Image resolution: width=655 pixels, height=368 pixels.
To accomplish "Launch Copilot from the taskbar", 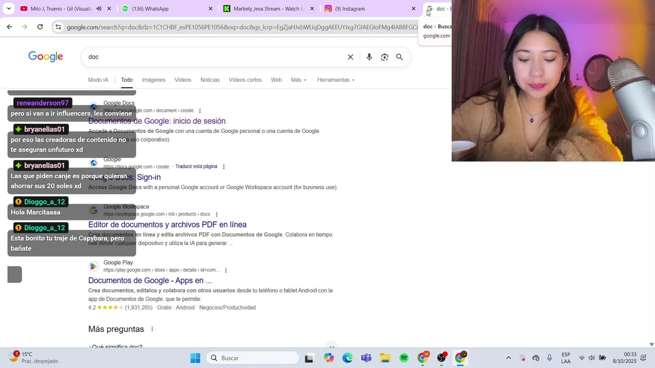I will (x=329, y=358).
